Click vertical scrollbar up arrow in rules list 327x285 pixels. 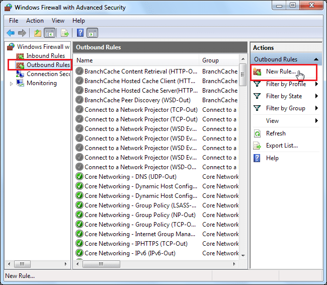(243, 59)
